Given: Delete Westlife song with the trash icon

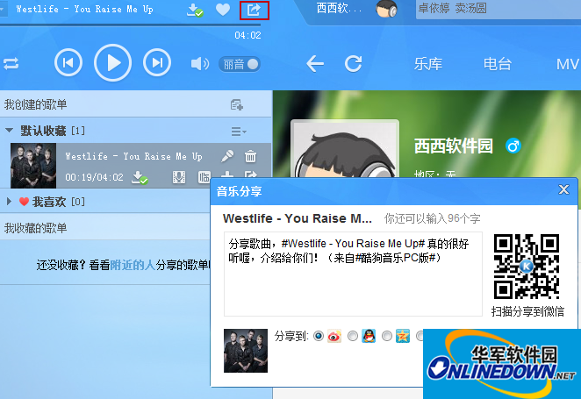Looking at the screenshot, I should click(250, 156).
